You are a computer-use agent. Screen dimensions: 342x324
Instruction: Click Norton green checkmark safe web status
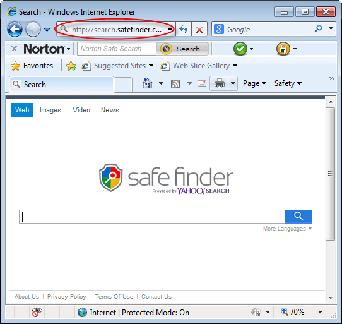(x=240, y=49)
